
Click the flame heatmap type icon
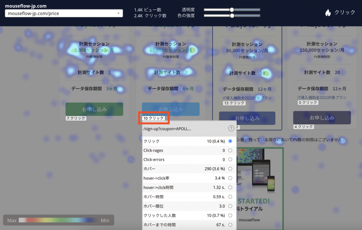click(328, 12)
